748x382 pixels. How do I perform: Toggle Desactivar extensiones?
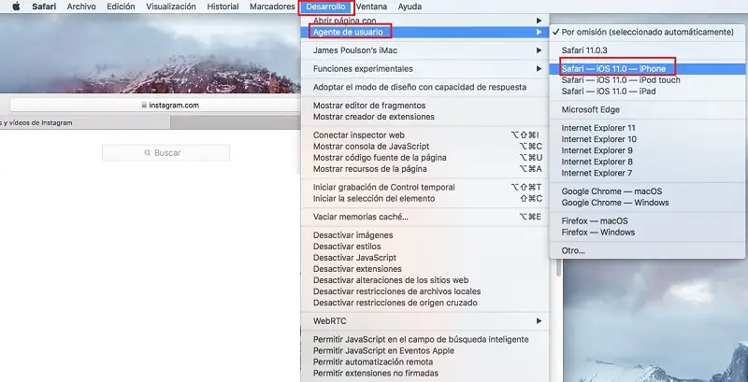coord(425,269)
